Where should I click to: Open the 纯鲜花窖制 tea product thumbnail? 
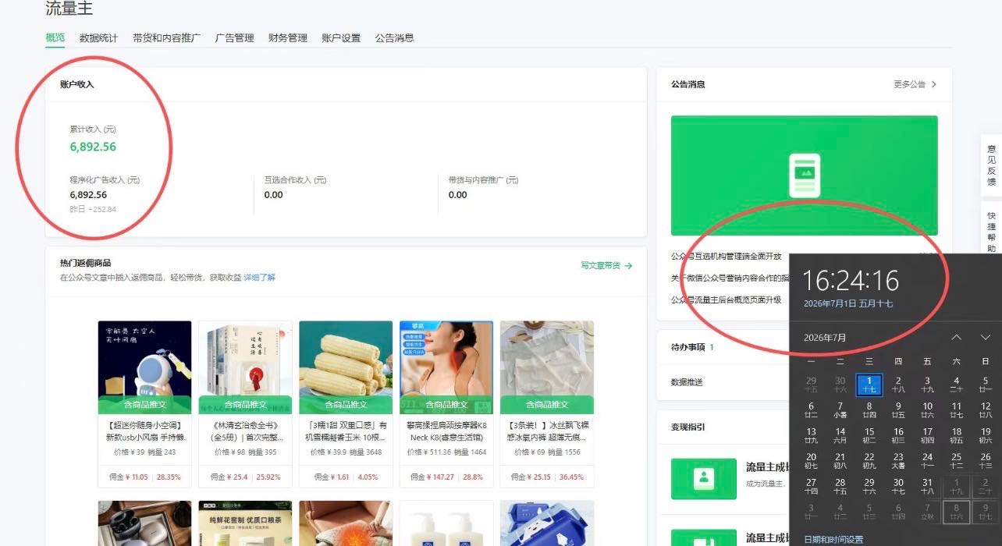[245, 523]
